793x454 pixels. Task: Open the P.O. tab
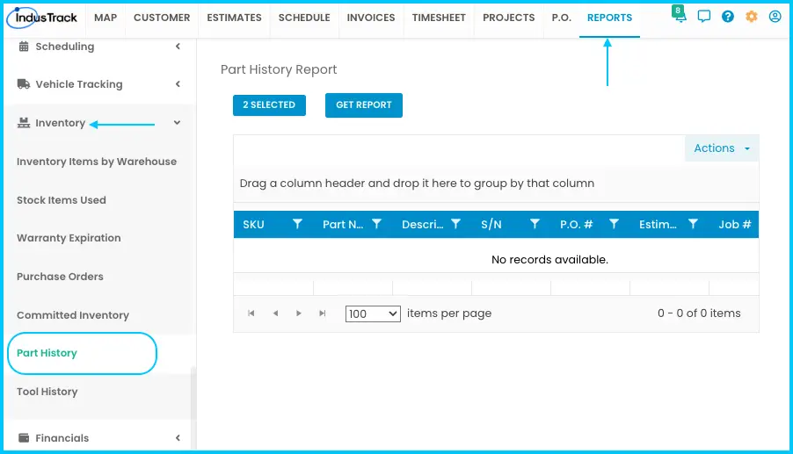[x=562, y=18]
